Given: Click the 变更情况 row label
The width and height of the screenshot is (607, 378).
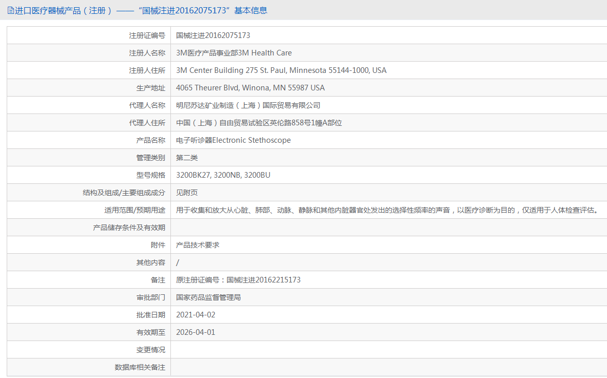Looking at the screenshot, I should coord(150,350).
